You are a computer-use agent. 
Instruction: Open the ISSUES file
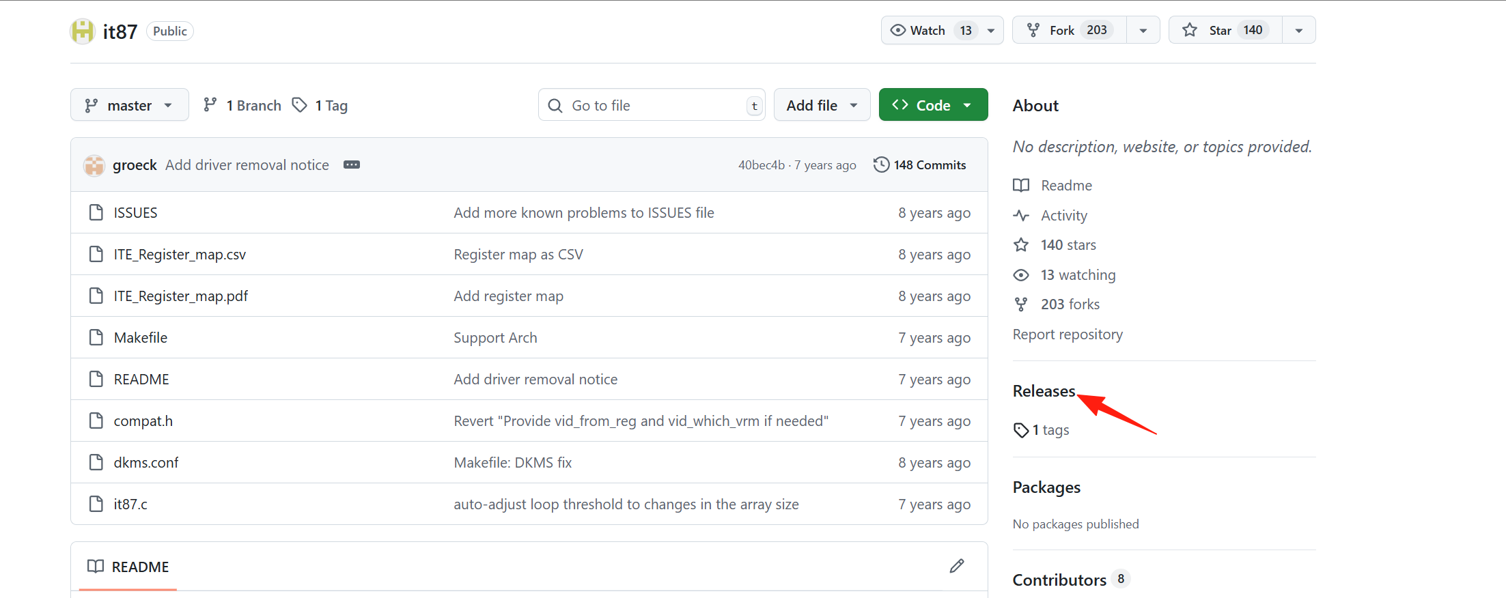(135, 213)
